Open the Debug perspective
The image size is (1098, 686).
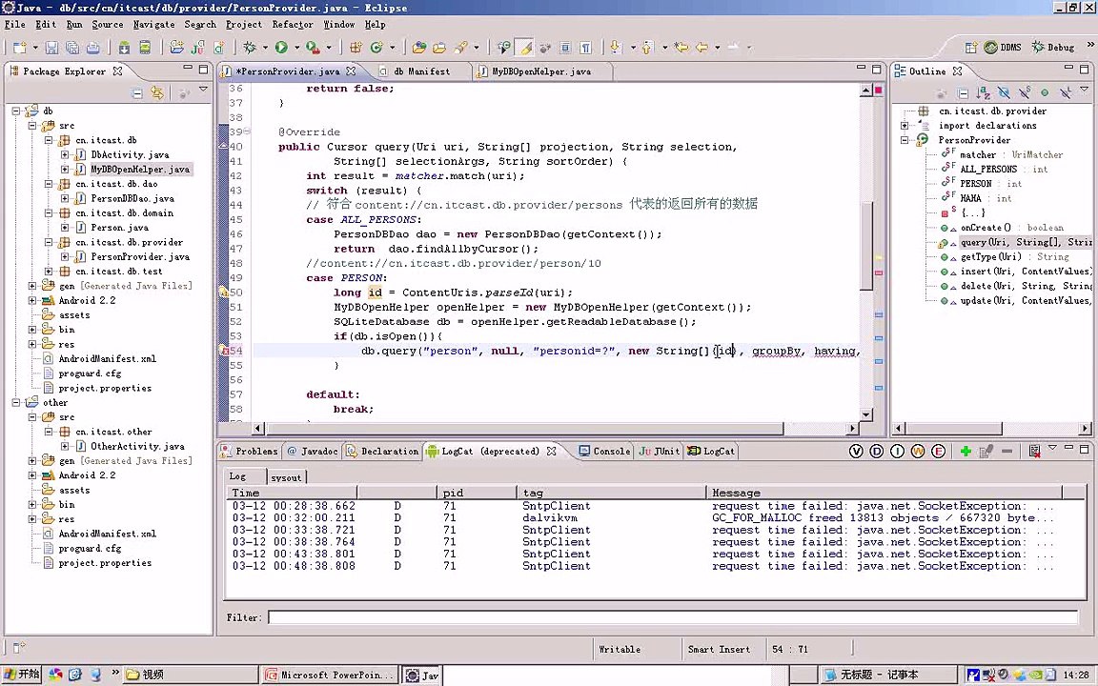click(x=1053, y=47)
